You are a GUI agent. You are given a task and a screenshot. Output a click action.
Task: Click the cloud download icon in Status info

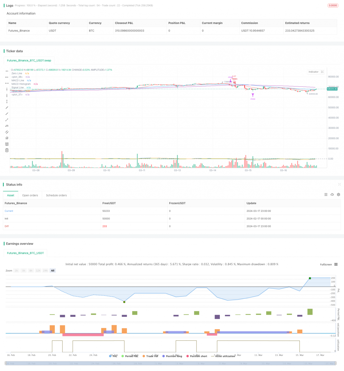tap(332, 194)
